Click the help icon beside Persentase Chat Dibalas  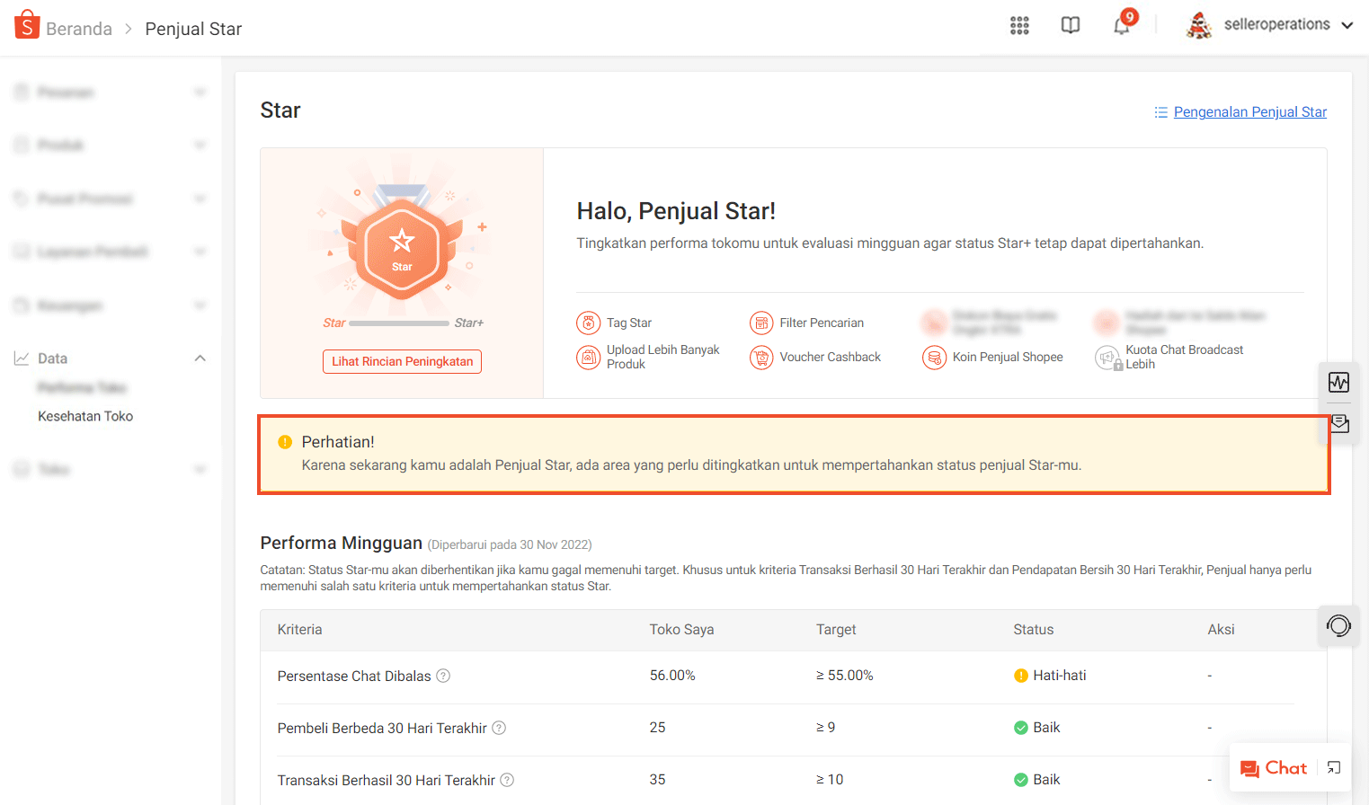pyautogui.click(x=442, y=676)
